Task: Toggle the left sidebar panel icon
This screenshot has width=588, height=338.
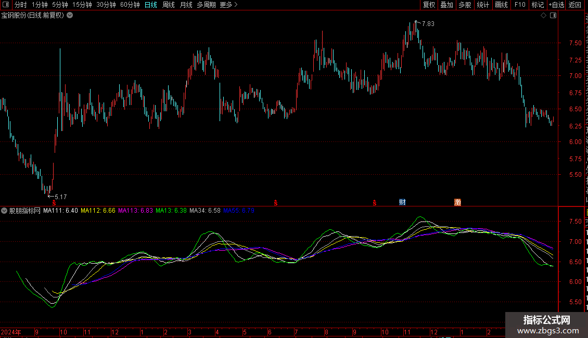Action: pyautogui.click(x=5, y=5)
